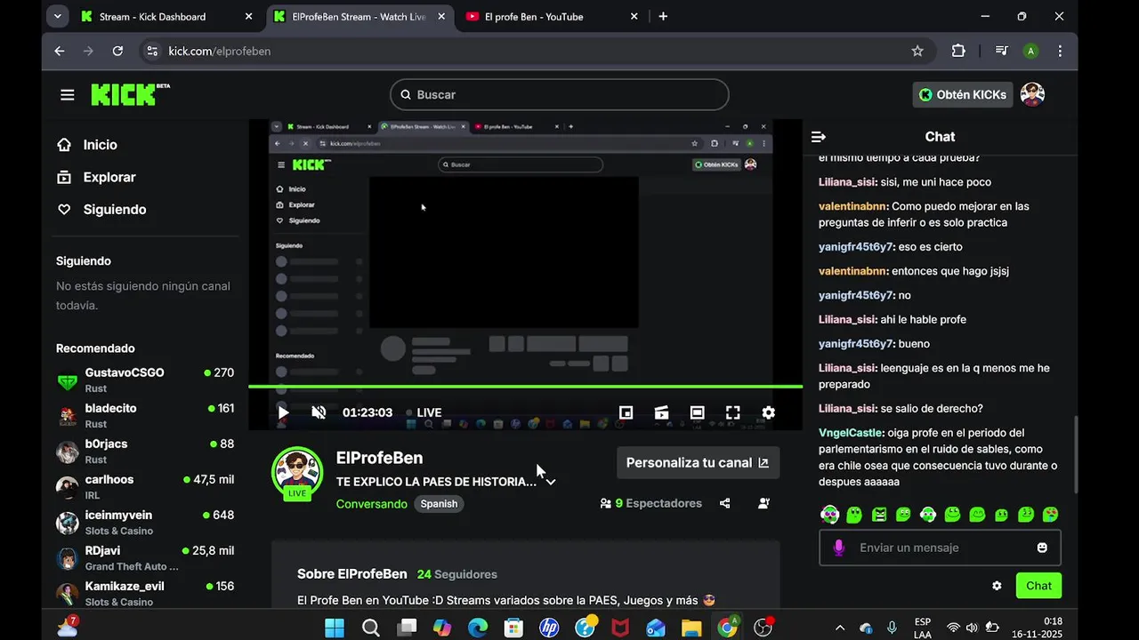Open player settings gear
Viewport: 1139px width, 640px height.
pyautogui.click(x=768, y=412)
